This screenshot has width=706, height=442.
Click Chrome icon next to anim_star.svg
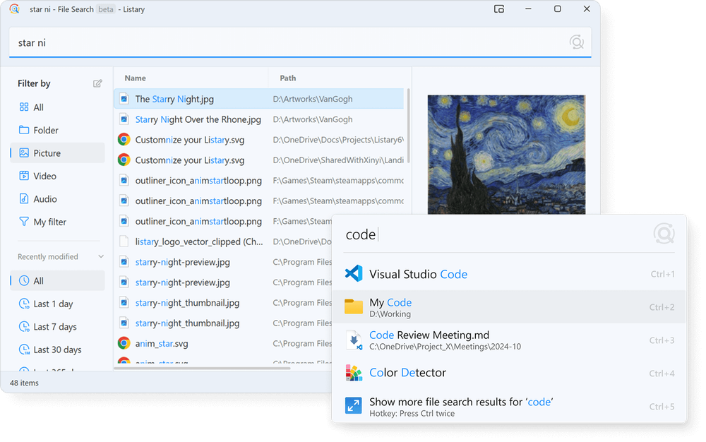(124, 343)
